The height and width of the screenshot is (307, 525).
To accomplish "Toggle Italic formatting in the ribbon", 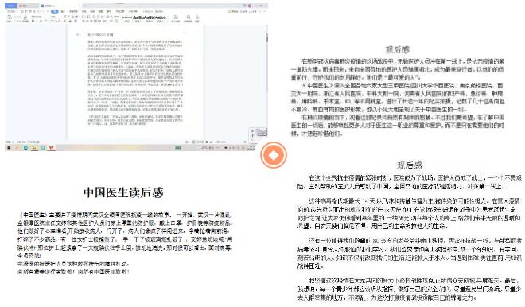I will tap(37, 21).
